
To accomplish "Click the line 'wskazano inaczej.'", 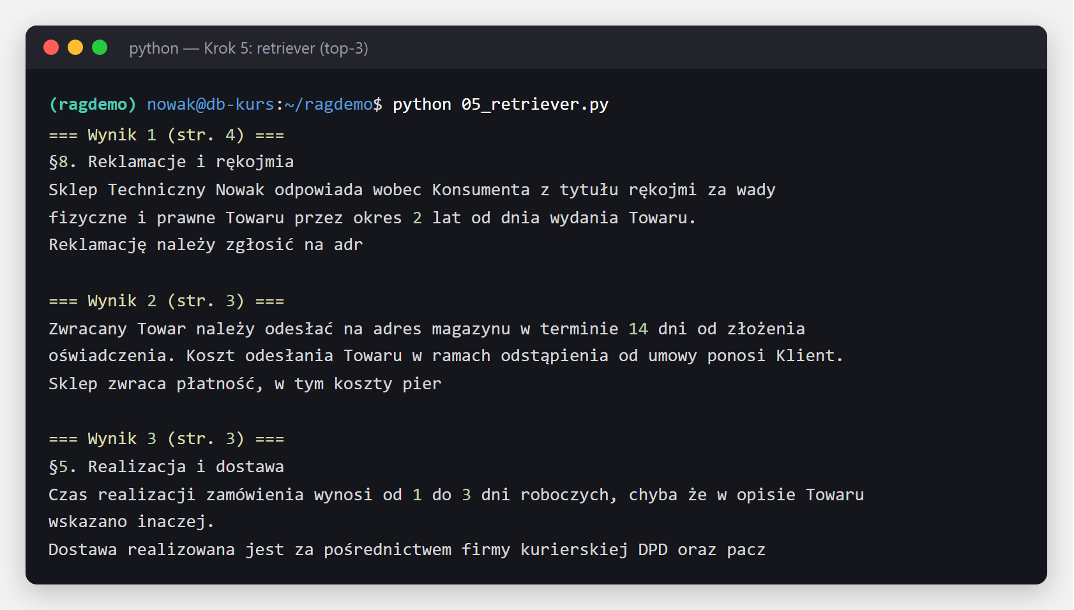I will tap(132, 522).
